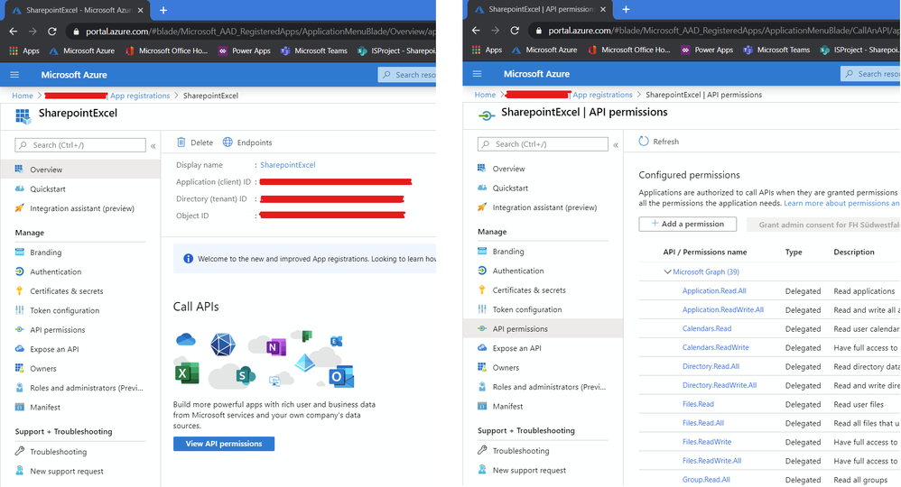Close SharepointExcel tab in left browser
901x487 pixels.
[140, 10]
